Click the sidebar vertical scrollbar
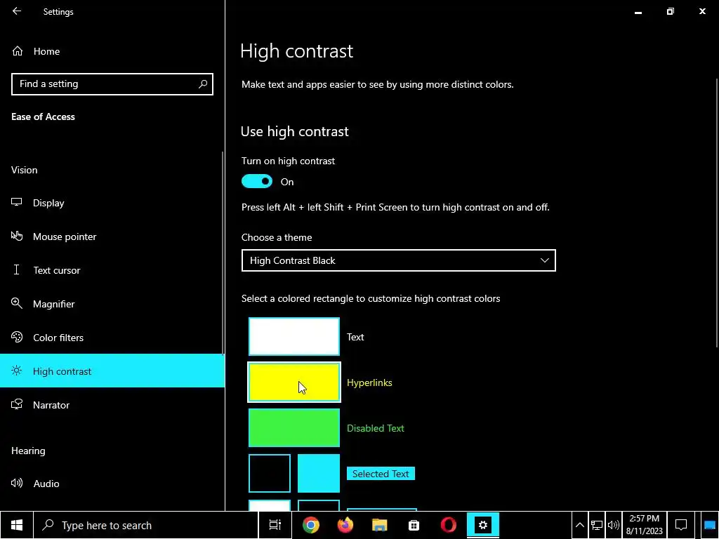Screen dimensions: 719x539 click(x=223, y=253)
